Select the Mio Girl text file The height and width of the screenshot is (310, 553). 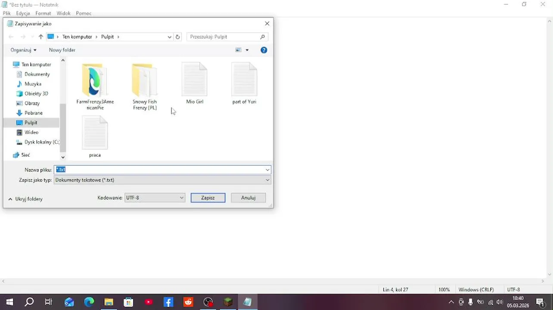195,84
